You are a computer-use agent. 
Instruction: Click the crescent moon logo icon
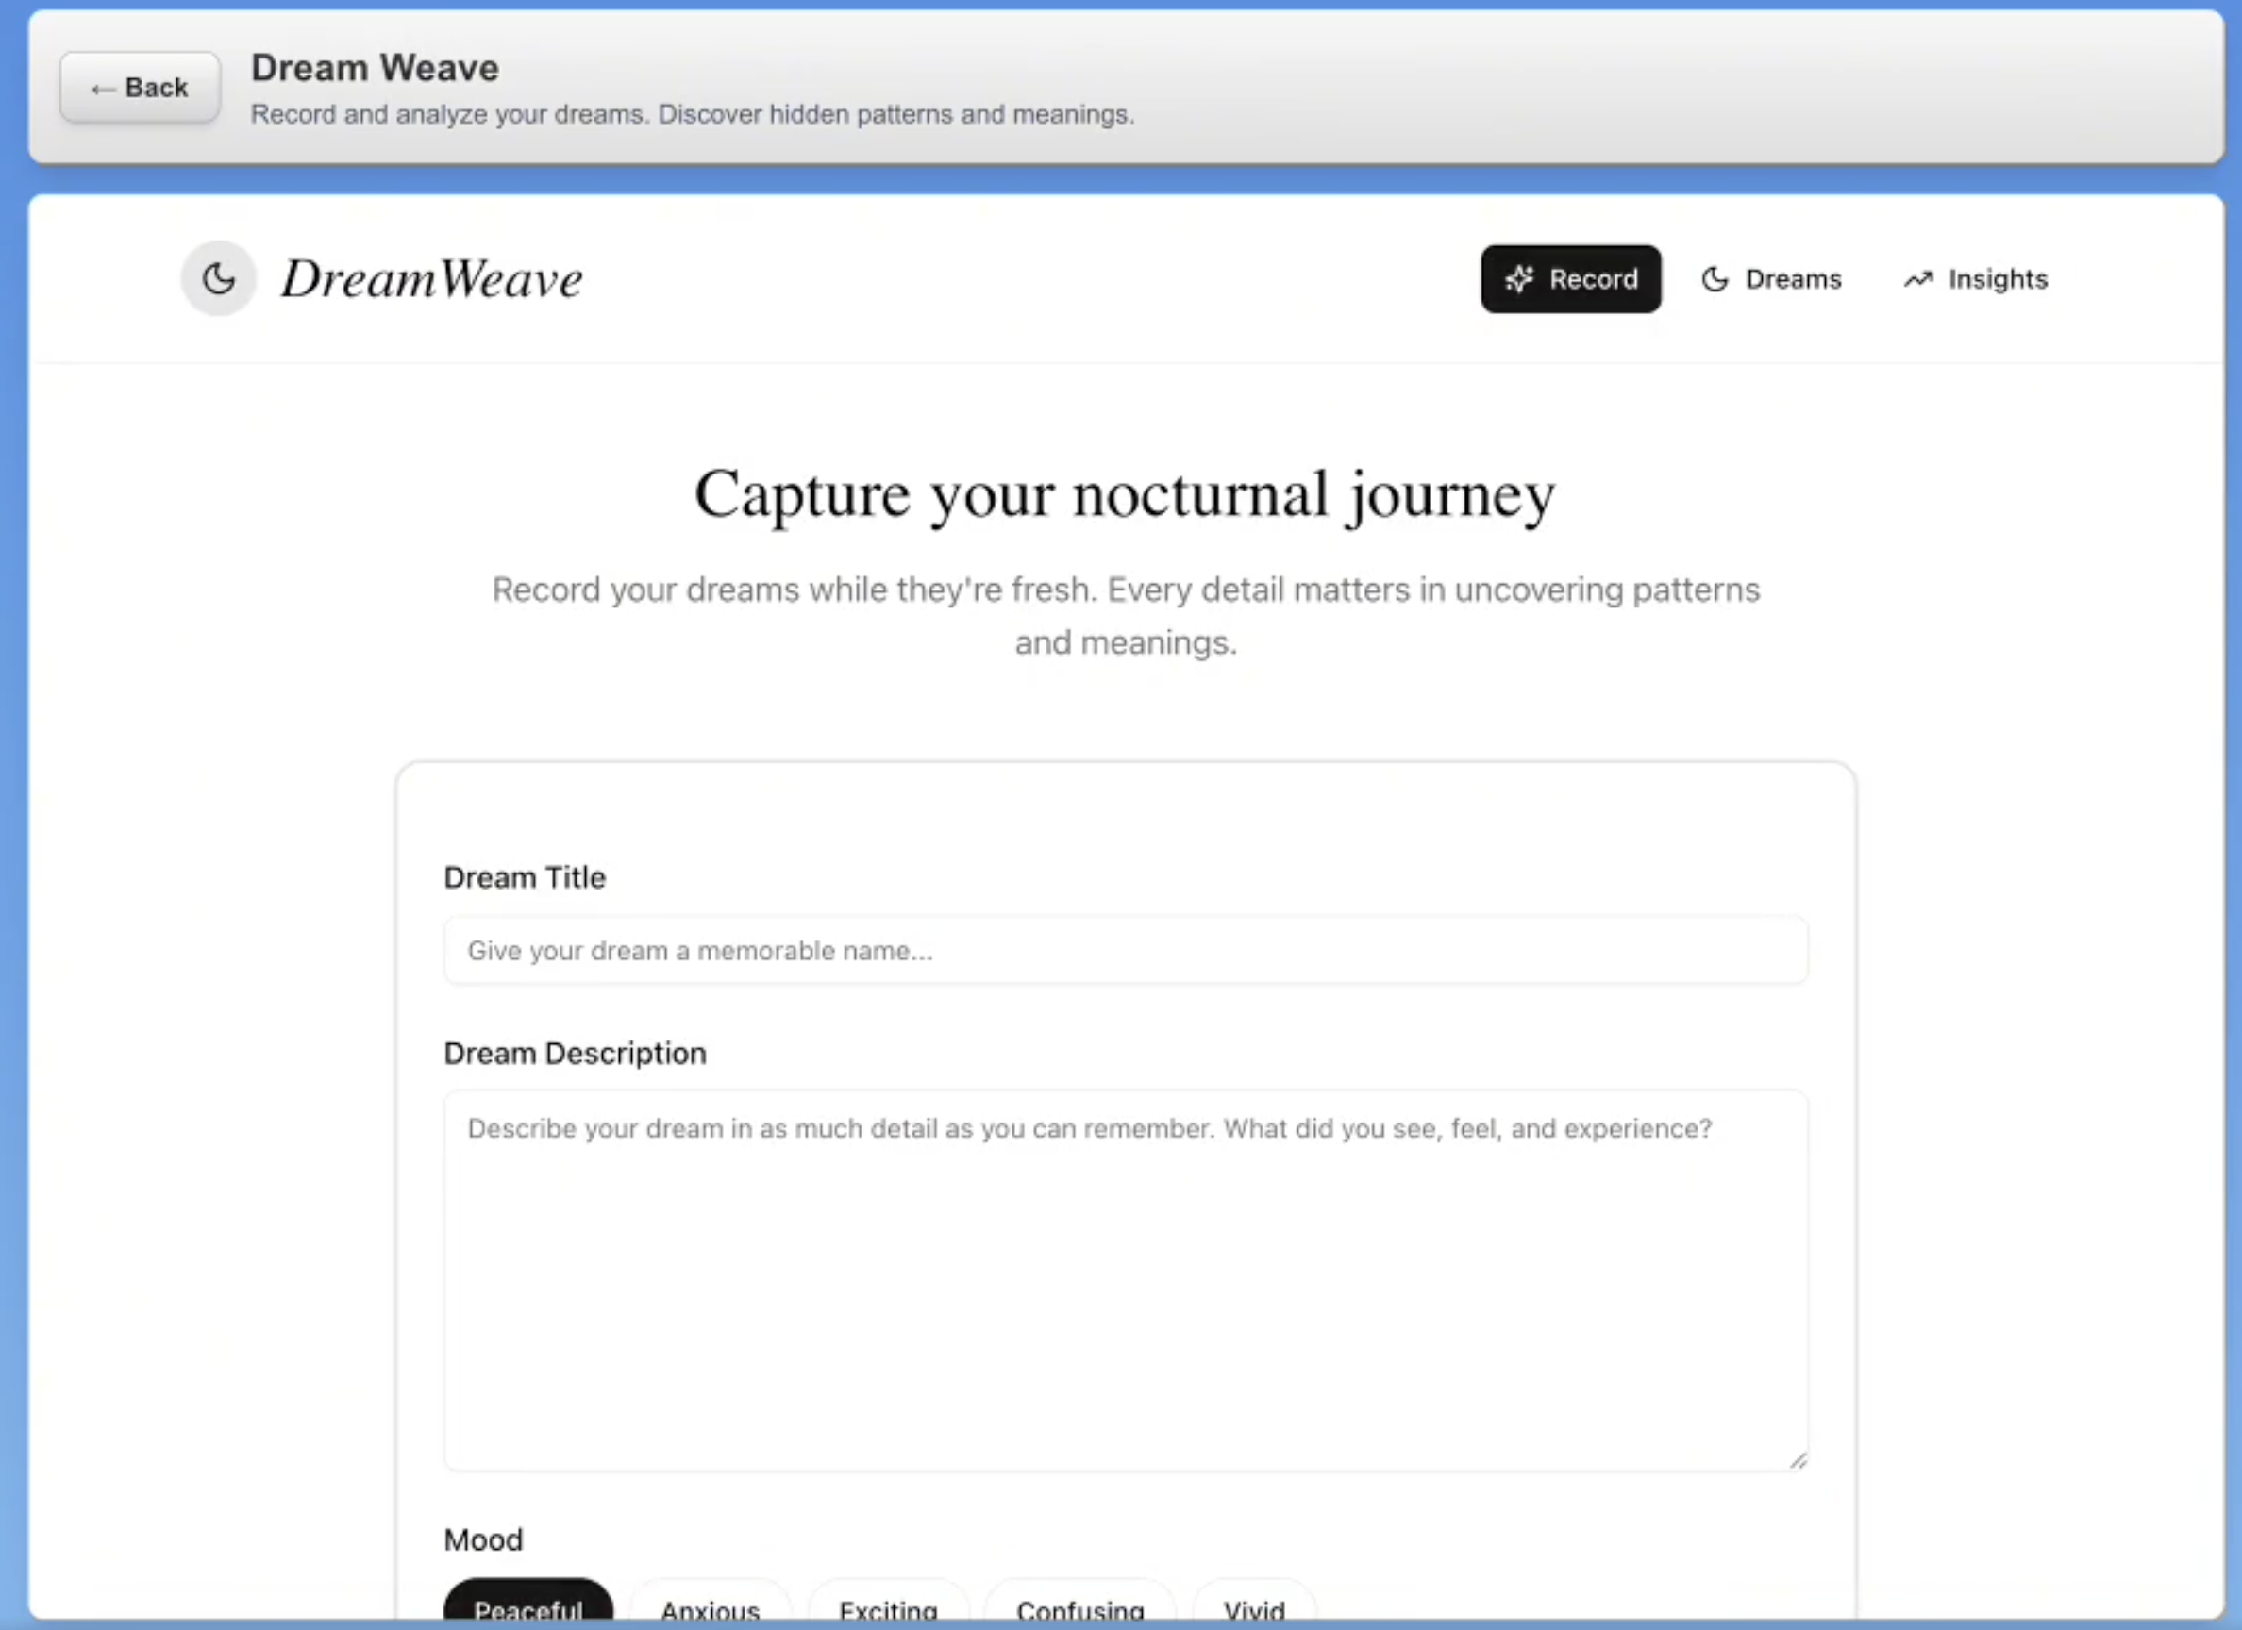pos(217,279)
